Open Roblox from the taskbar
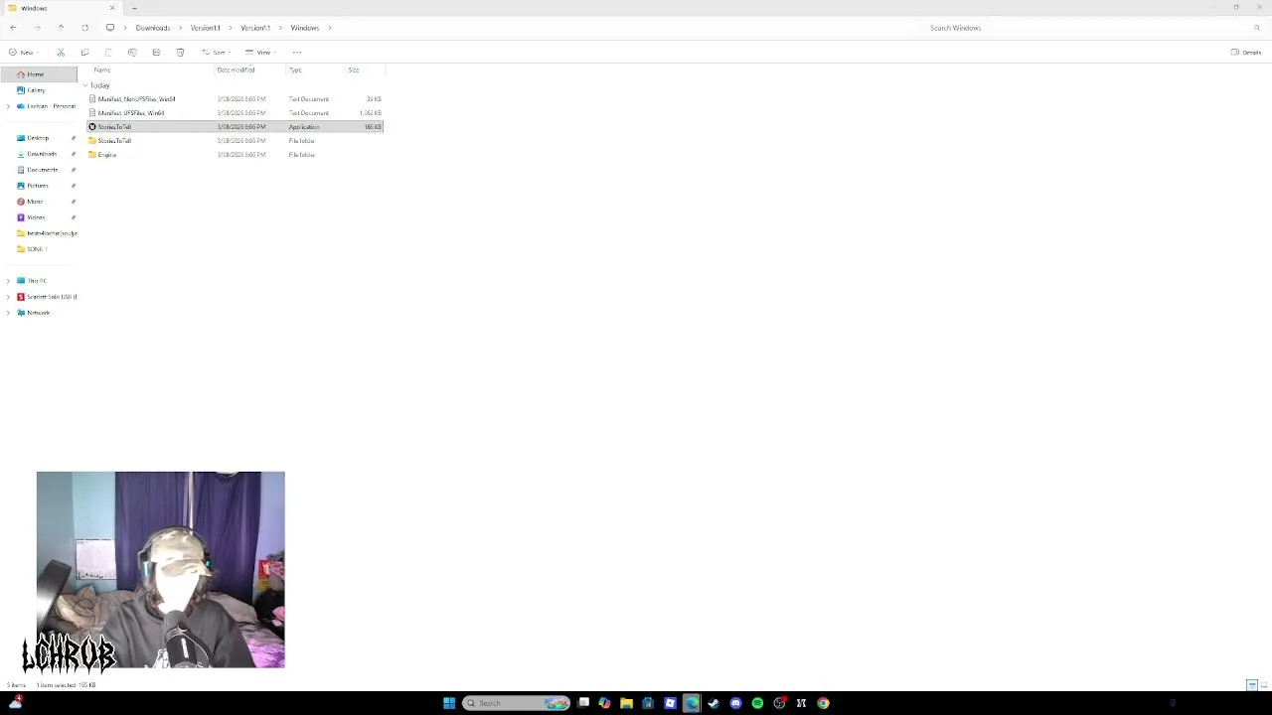The width and height of the screenshot is (1272, 715). tap(670, 703)
